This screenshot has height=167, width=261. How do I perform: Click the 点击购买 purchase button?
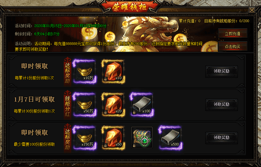pyautogui.click(x=233, y=46)
